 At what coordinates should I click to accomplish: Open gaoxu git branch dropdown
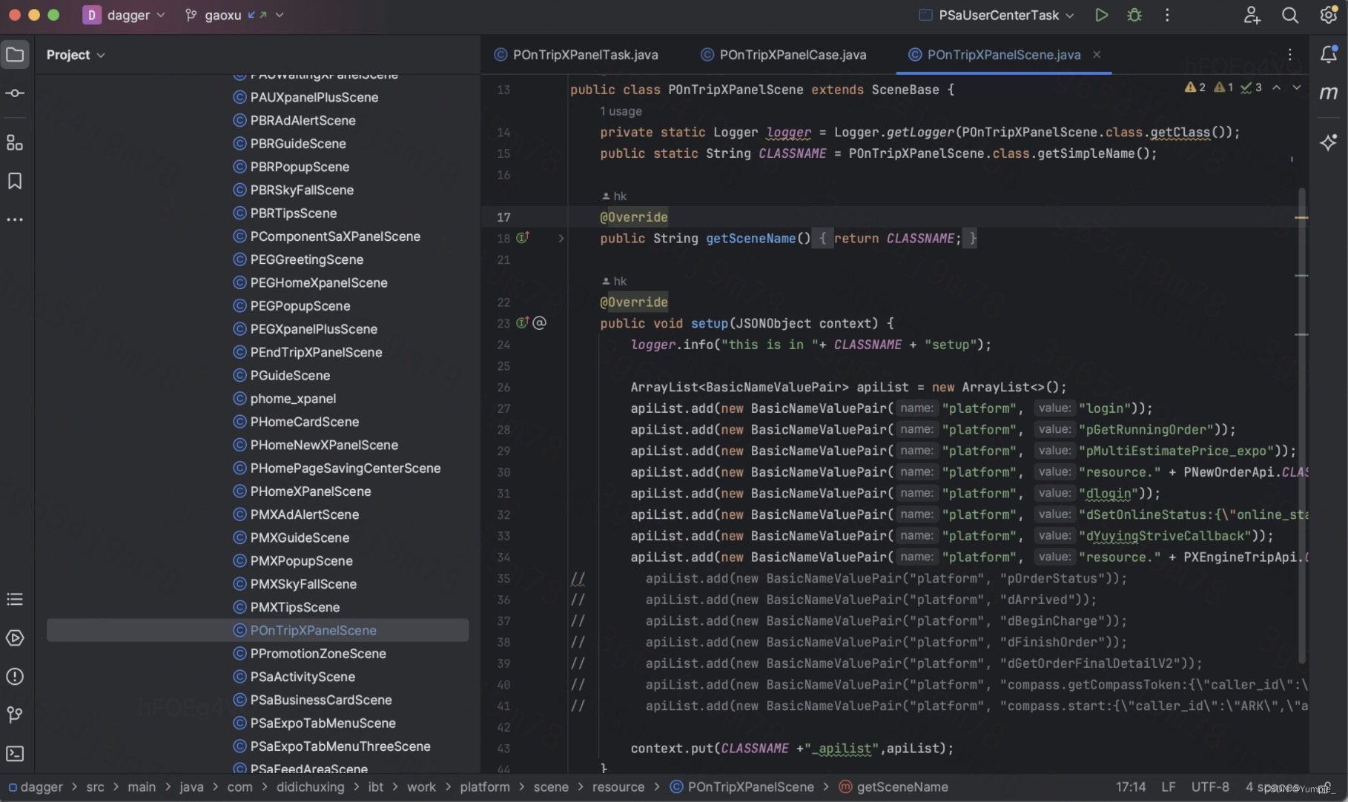pos(234,15)
